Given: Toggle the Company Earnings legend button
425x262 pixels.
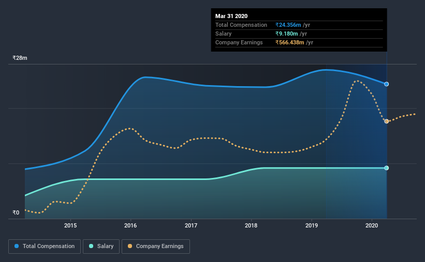Looking at the screenshot, I should click(x=156, y=247).
